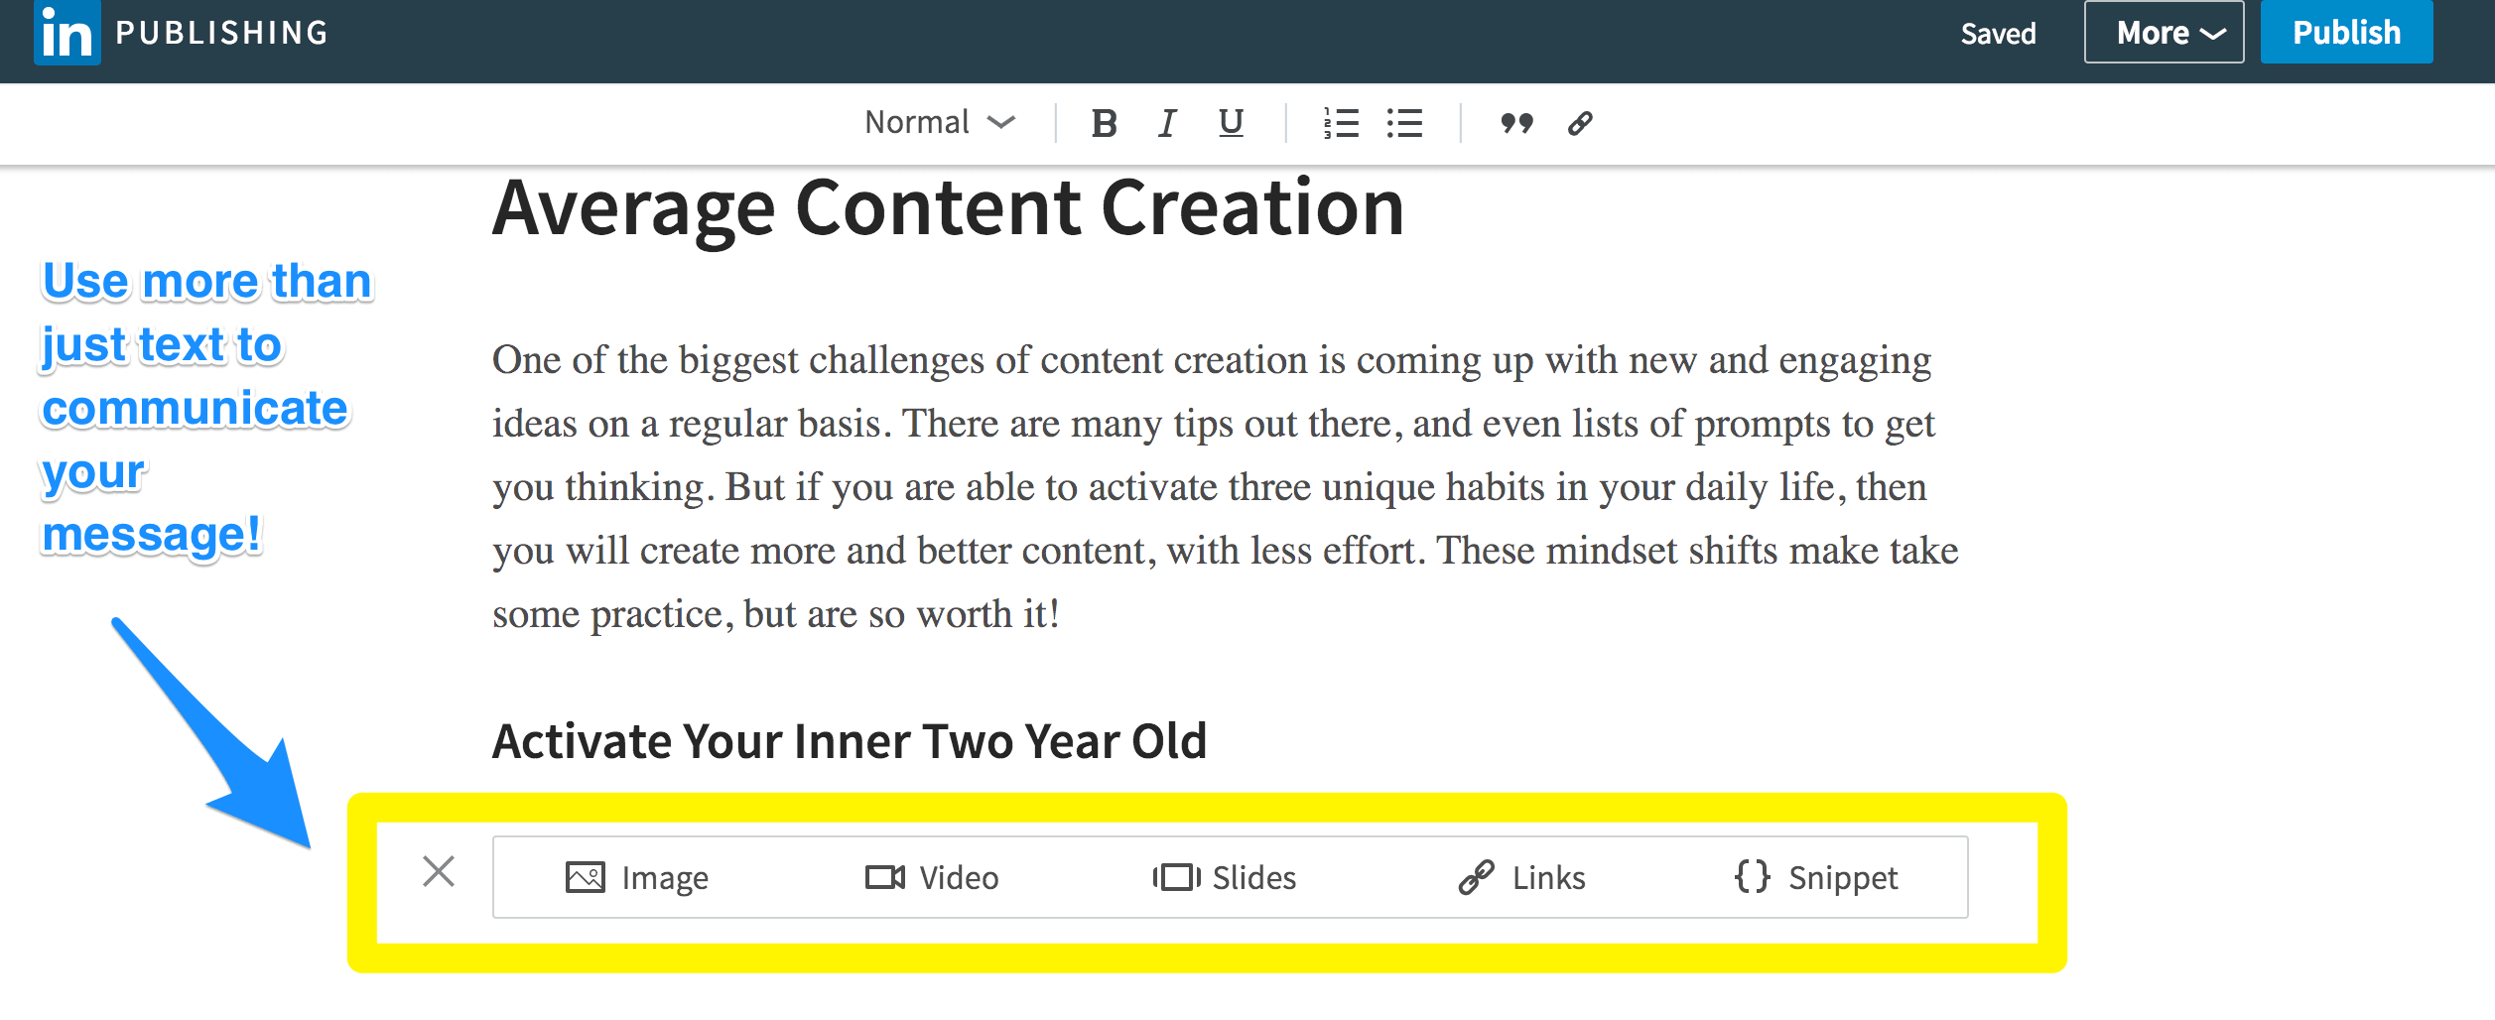Image resolution: width=2495 pixels, height=1020 pixels.
Task: Insert a bulleted list
Action: (x=1404, y=124)
